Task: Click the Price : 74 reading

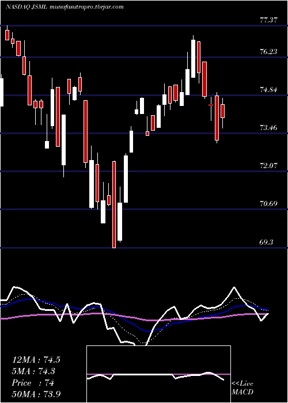Action: (x=33, y=383)
